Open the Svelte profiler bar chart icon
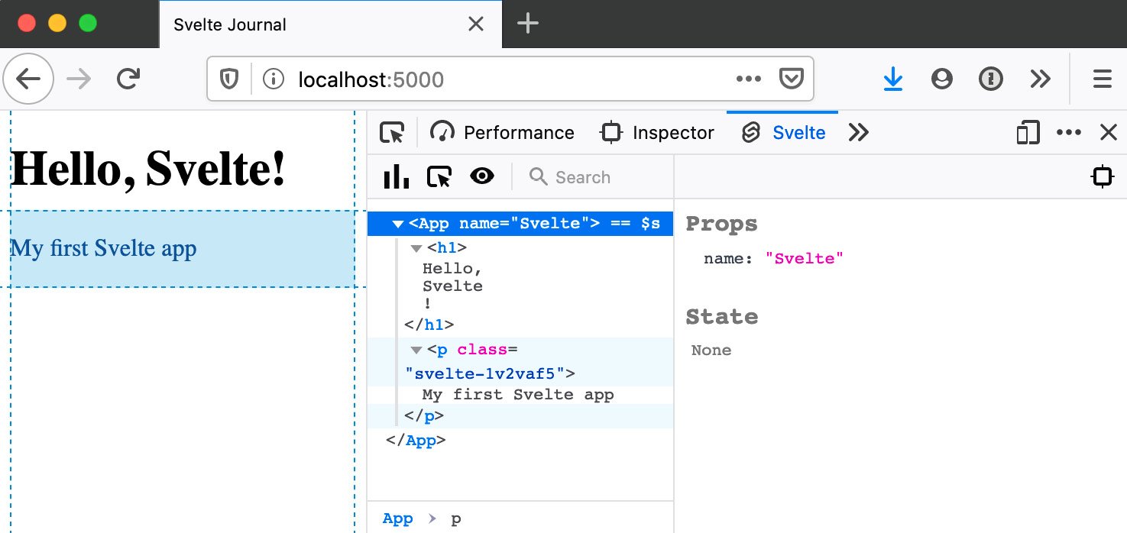The height and width of the screenshot is (533, 1127). click(396, 177)
